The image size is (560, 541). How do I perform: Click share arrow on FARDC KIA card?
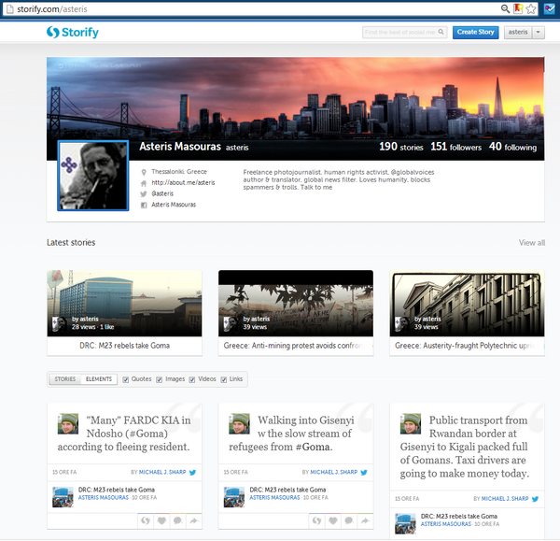coord(193,520)
